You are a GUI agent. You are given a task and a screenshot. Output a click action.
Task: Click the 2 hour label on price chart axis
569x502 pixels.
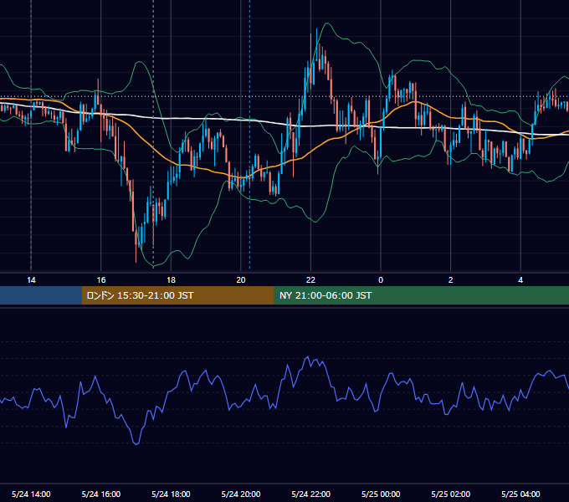451,280
